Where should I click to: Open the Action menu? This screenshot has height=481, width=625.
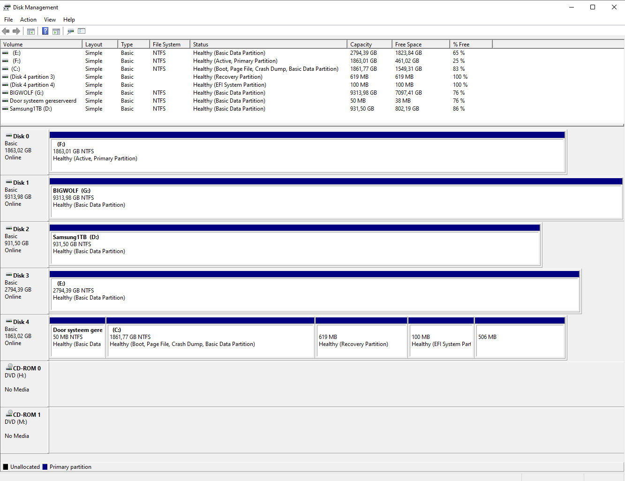point(28,20)
